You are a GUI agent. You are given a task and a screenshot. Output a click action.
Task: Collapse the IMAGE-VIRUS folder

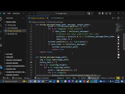(11, 22)
